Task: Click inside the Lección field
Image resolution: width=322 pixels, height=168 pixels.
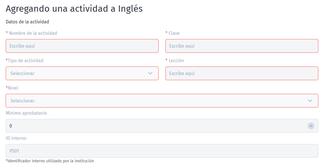Action: point(242,73)
